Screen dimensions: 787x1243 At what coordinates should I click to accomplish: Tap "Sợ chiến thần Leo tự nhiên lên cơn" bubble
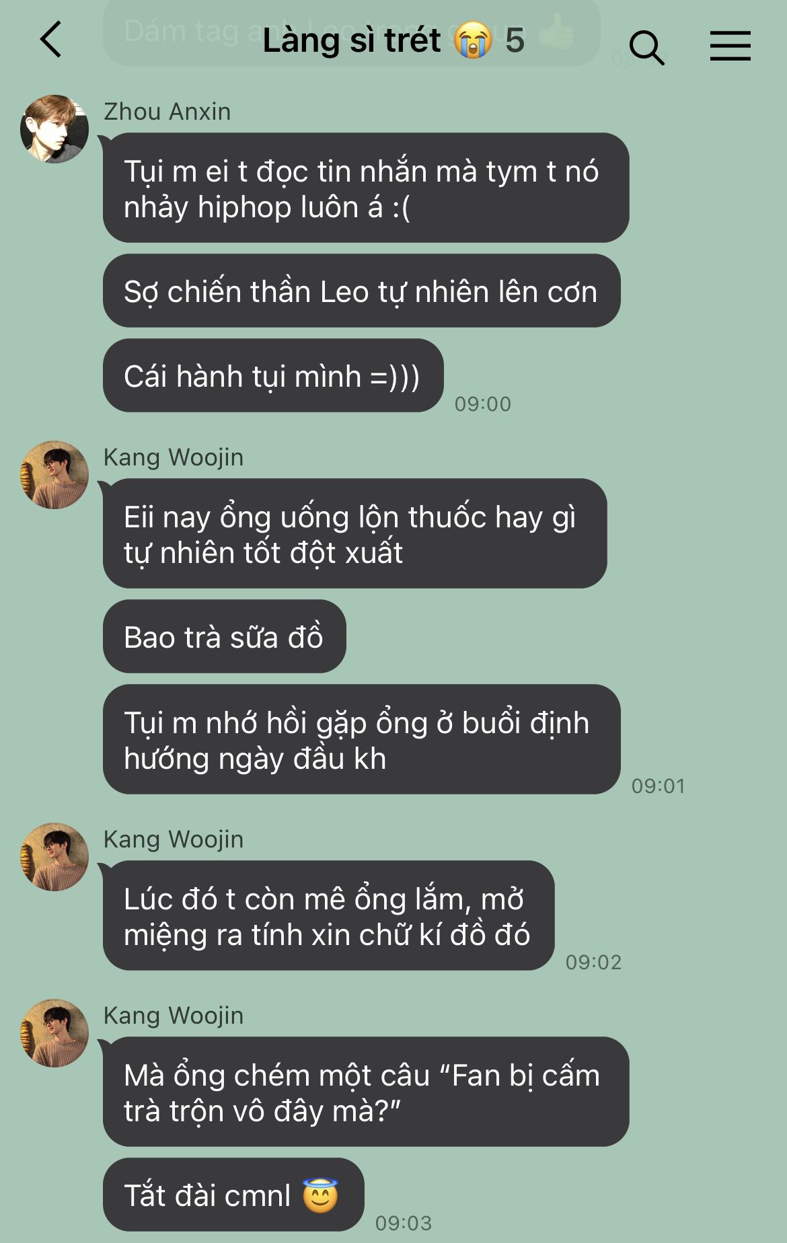click(x=361, y=291)
